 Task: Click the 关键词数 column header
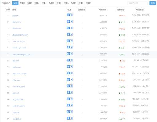click(102, 10)
